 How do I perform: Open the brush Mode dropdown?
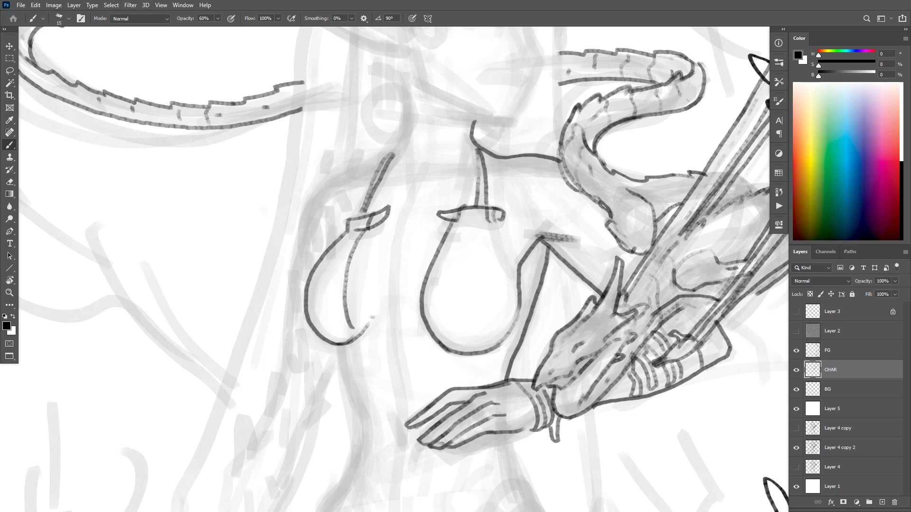[140, 18]
